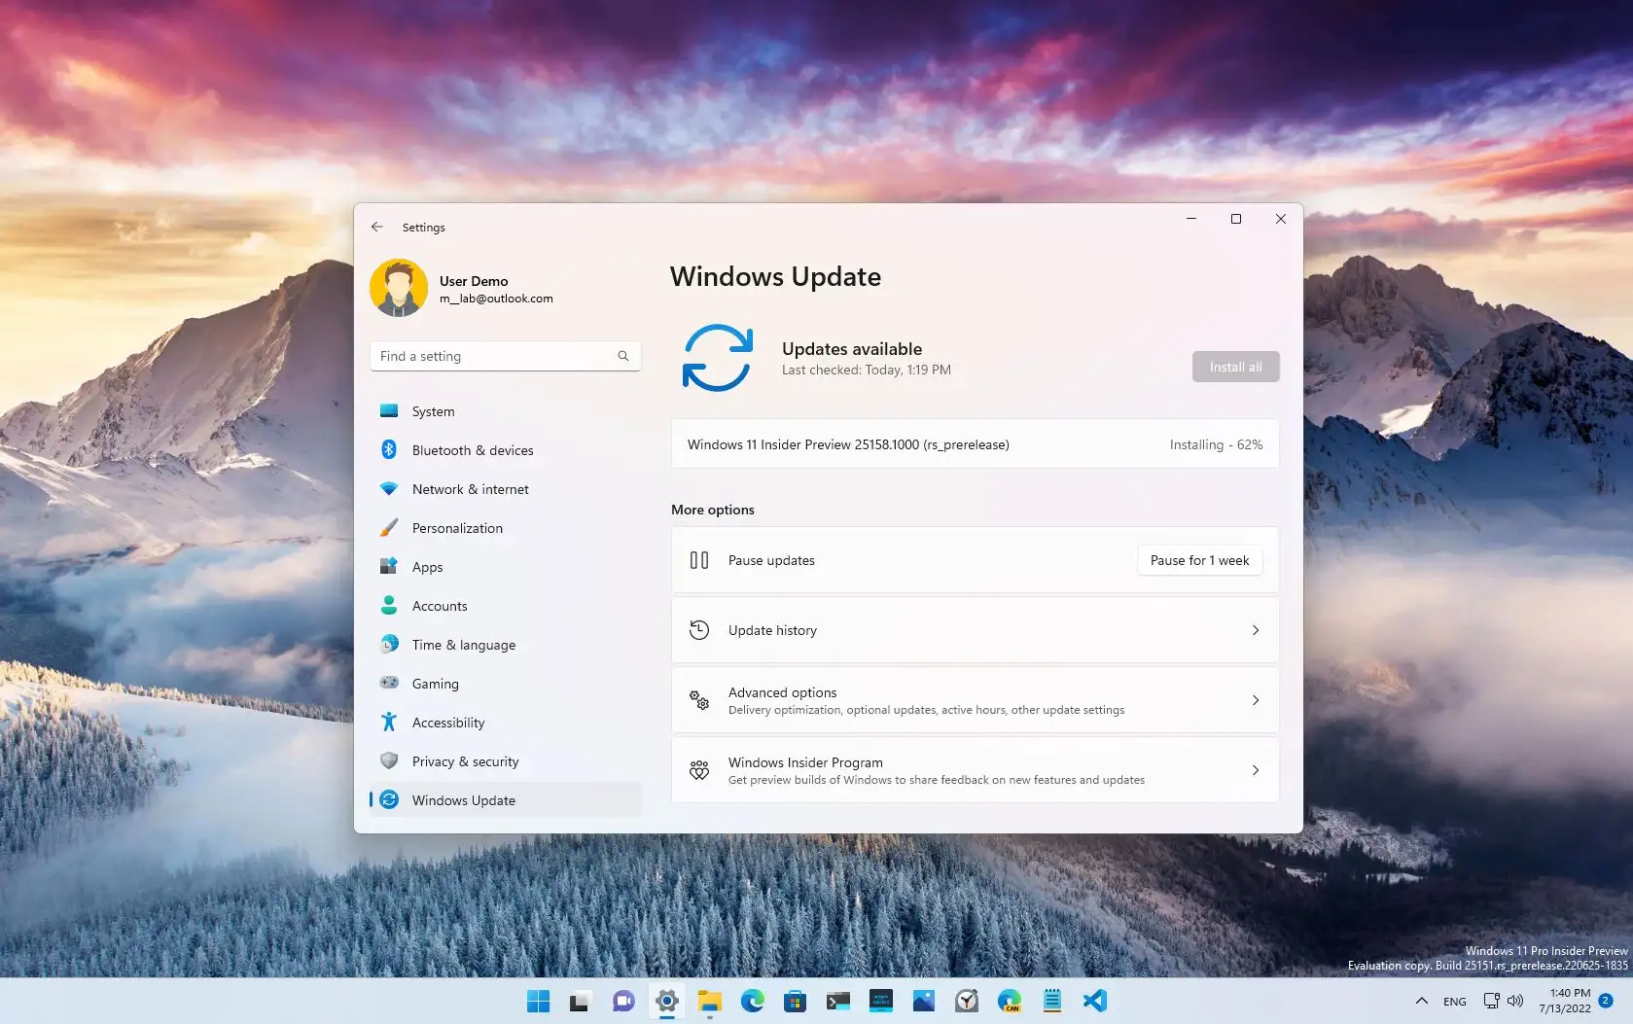Click the Accessibility figure icon
This screenshot has height=1024, width=1633.
pos(389,722)
